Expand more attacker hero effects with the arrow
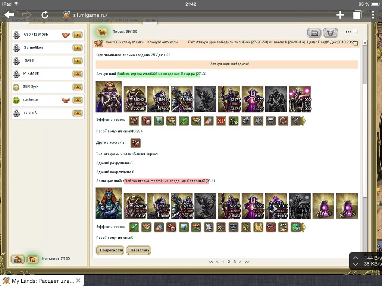The image size is (382, 286). (x=304, y=121)
